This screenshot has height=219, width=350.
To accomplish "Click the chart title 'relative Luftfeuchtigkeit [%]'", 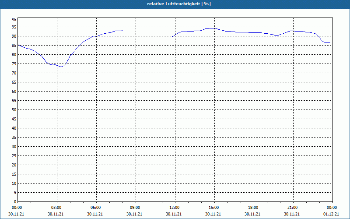I will click(179, 4).
